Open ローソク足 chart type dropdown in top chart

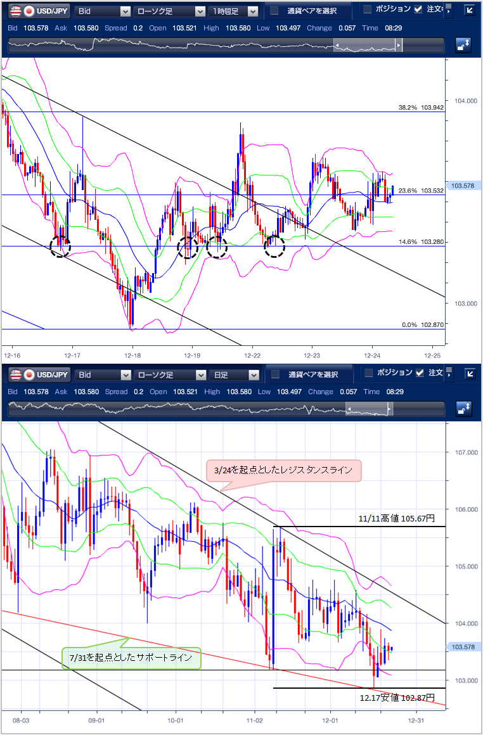click(171, 11)
